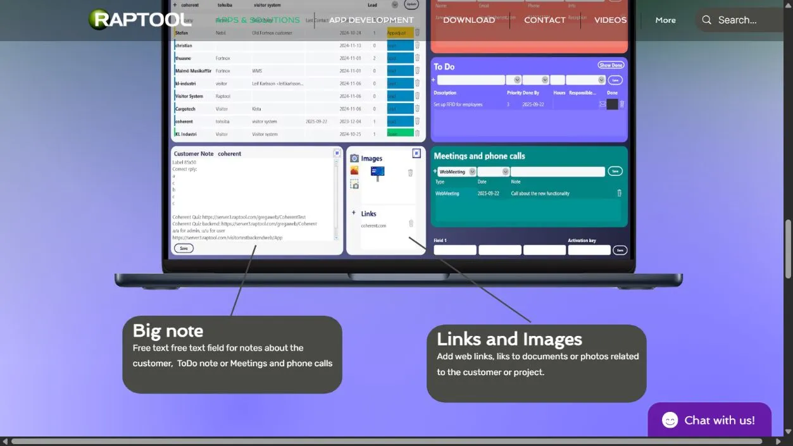
Task: Save the new meeting entry
Action: coord(615,171)
